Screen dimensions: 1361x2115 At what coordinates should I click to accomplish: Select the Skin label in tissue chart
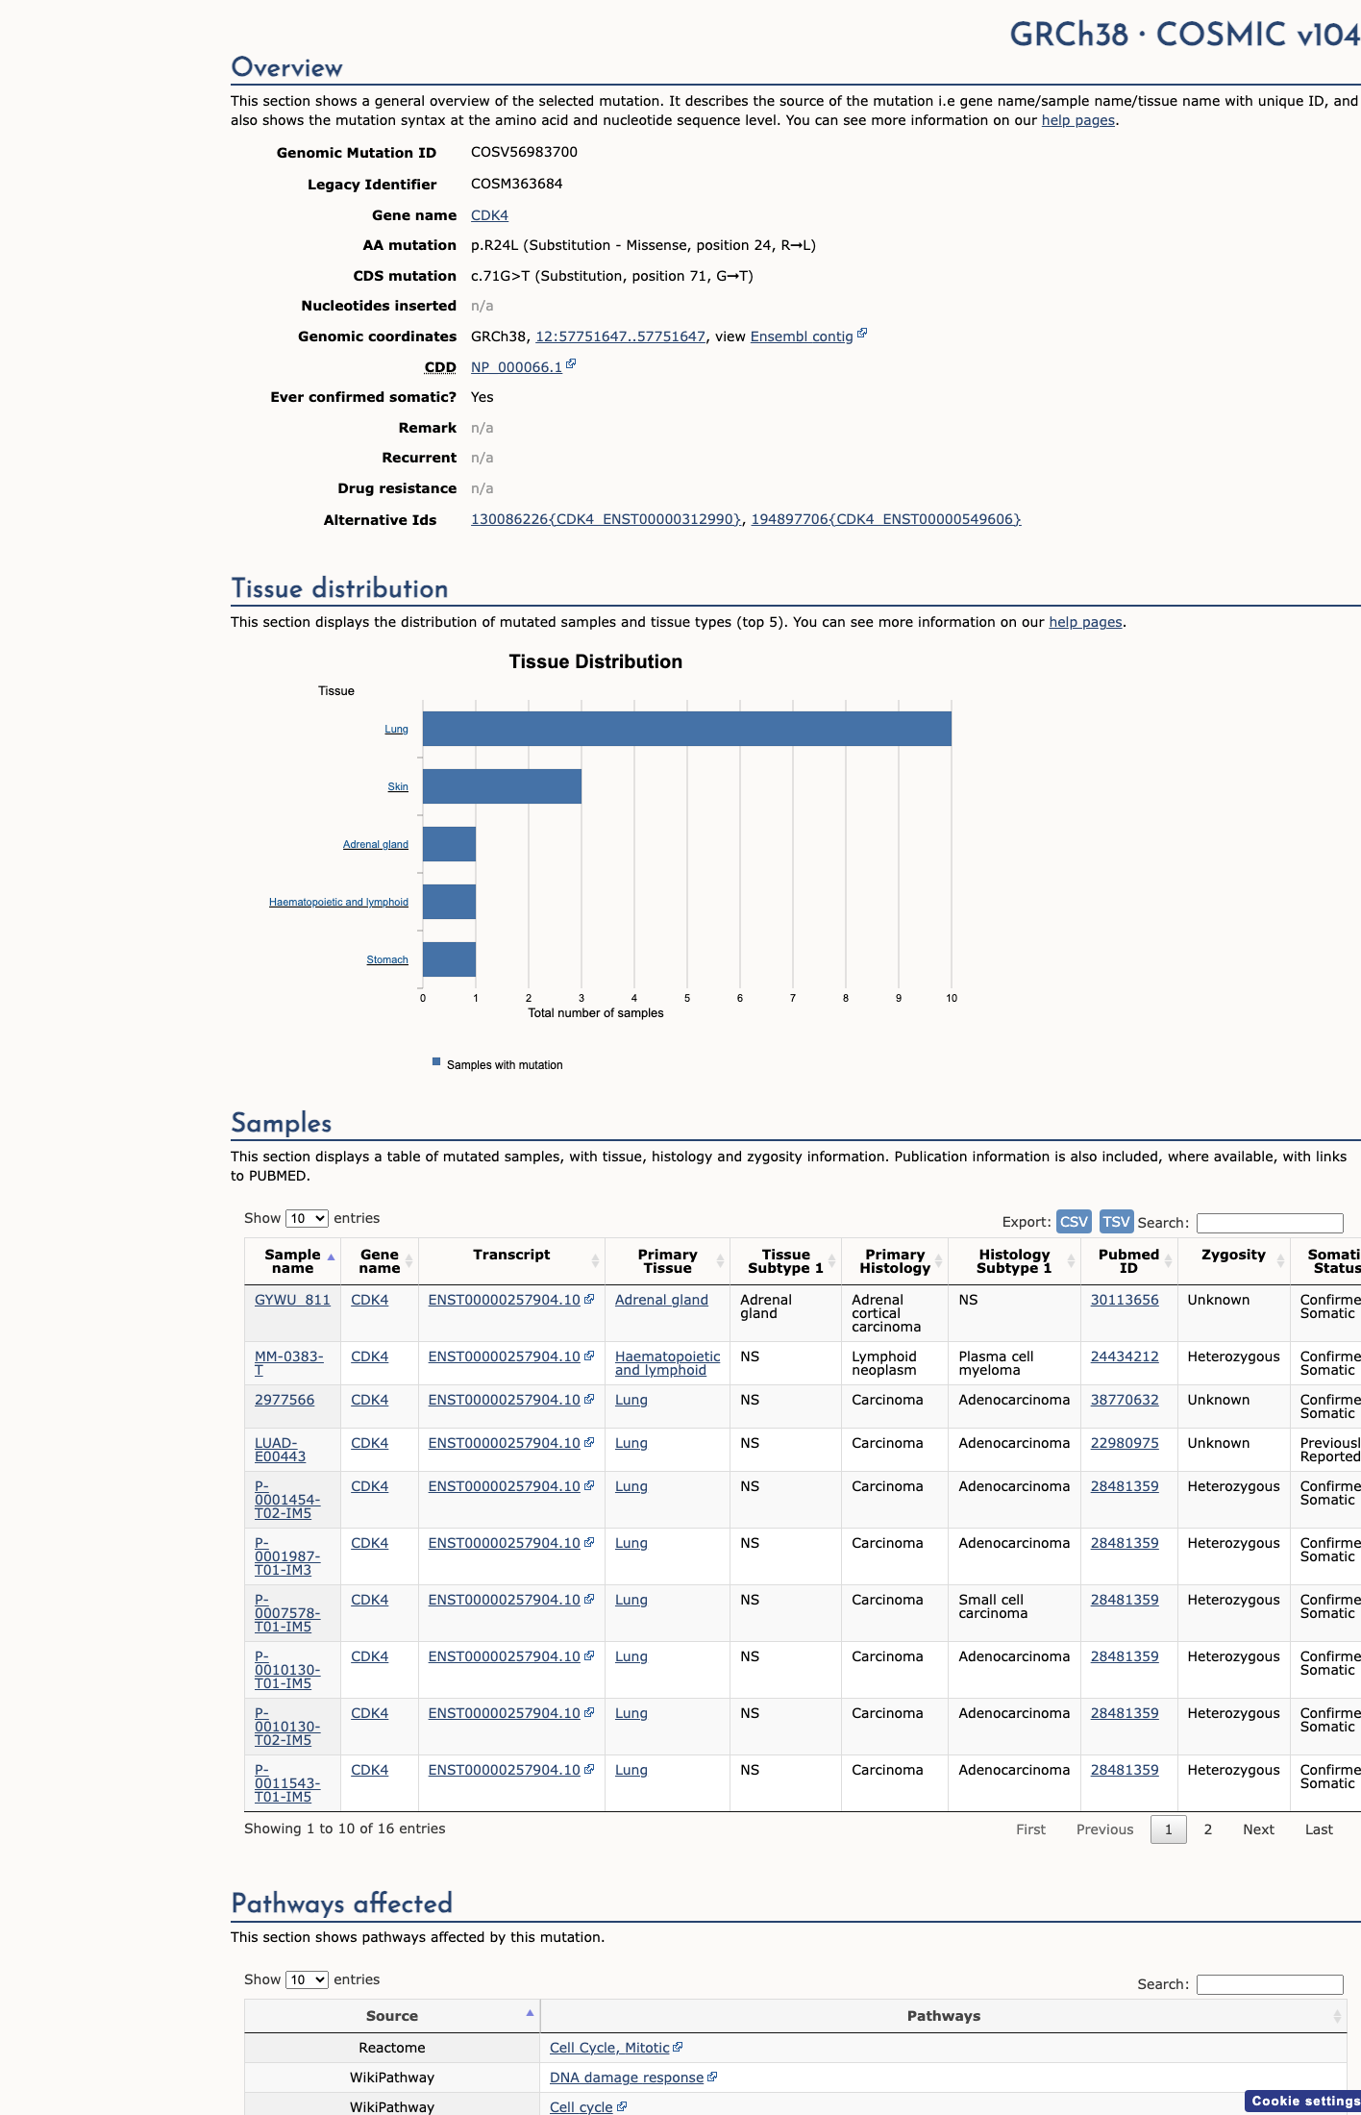pyautogui.click(x=398, y=786)
